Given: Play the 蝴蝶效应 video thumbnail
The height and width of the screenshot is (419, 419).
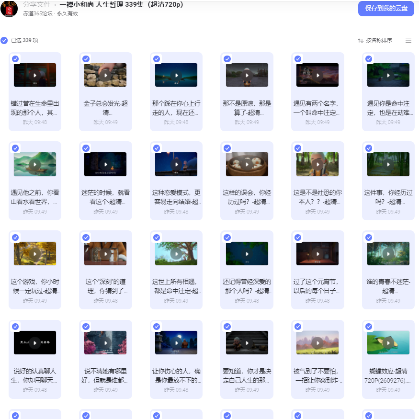Looking at the screenshot, I should (x=388, y=342).
